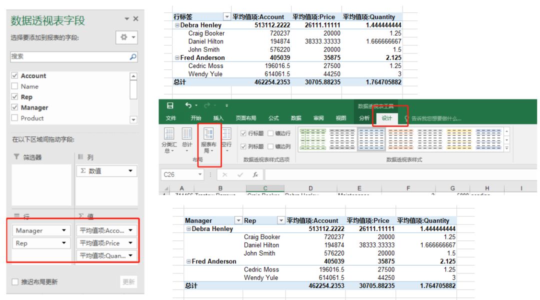Open the 空行 blank rows button
Image resolution: width=540 pixels, height=300 pixels.
tap(226, 140)
